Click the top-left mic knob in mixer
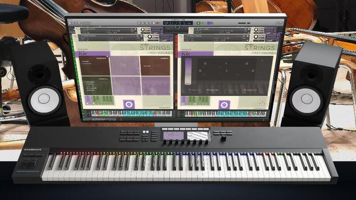 point(205,63)
